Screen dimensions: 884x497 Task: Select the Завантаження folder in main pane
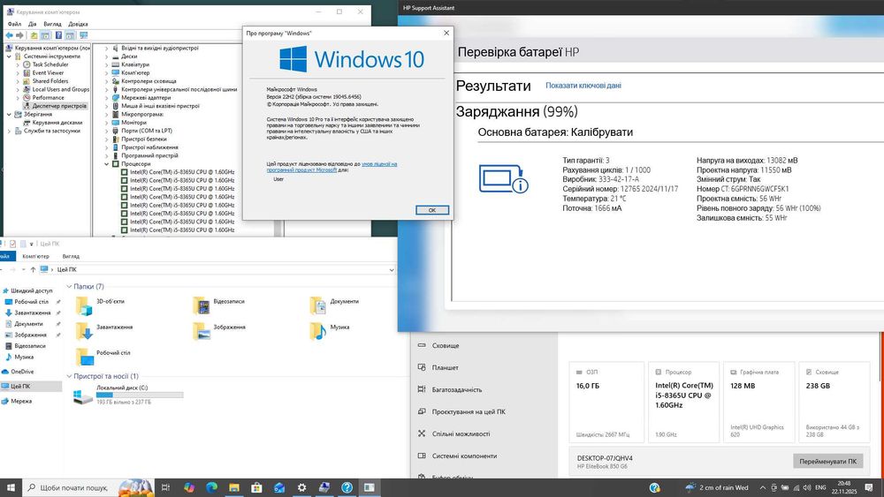(x=104, y=331)
